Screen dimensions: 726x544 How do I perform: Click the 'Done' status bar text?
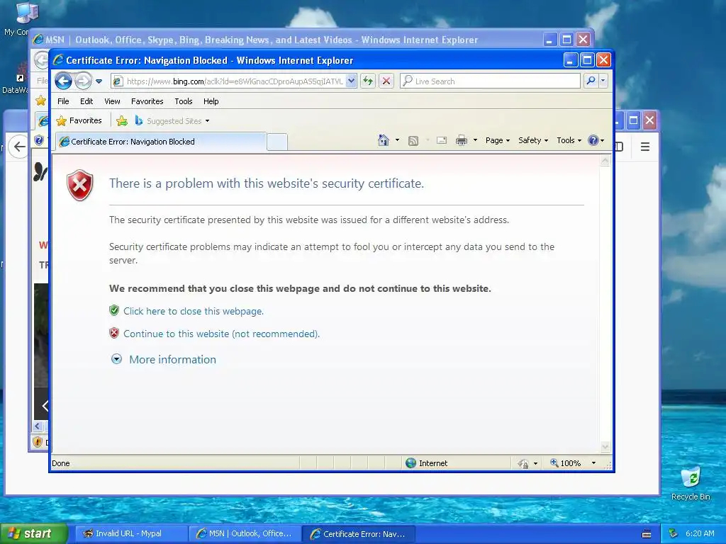point(61,463)
